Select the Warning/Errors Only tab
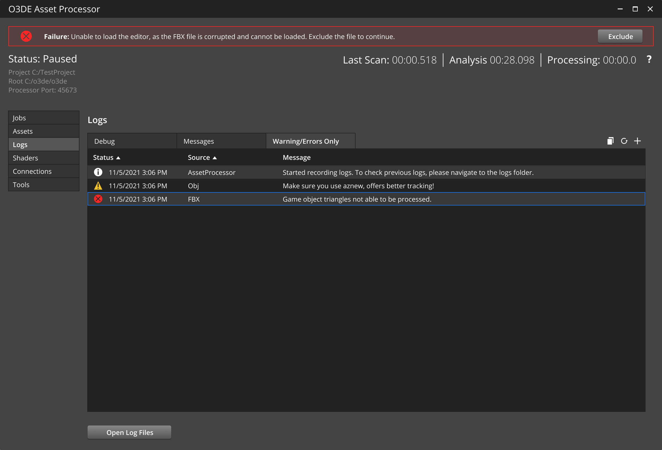This screenshot has height=450, width=662. pos(306,141)
